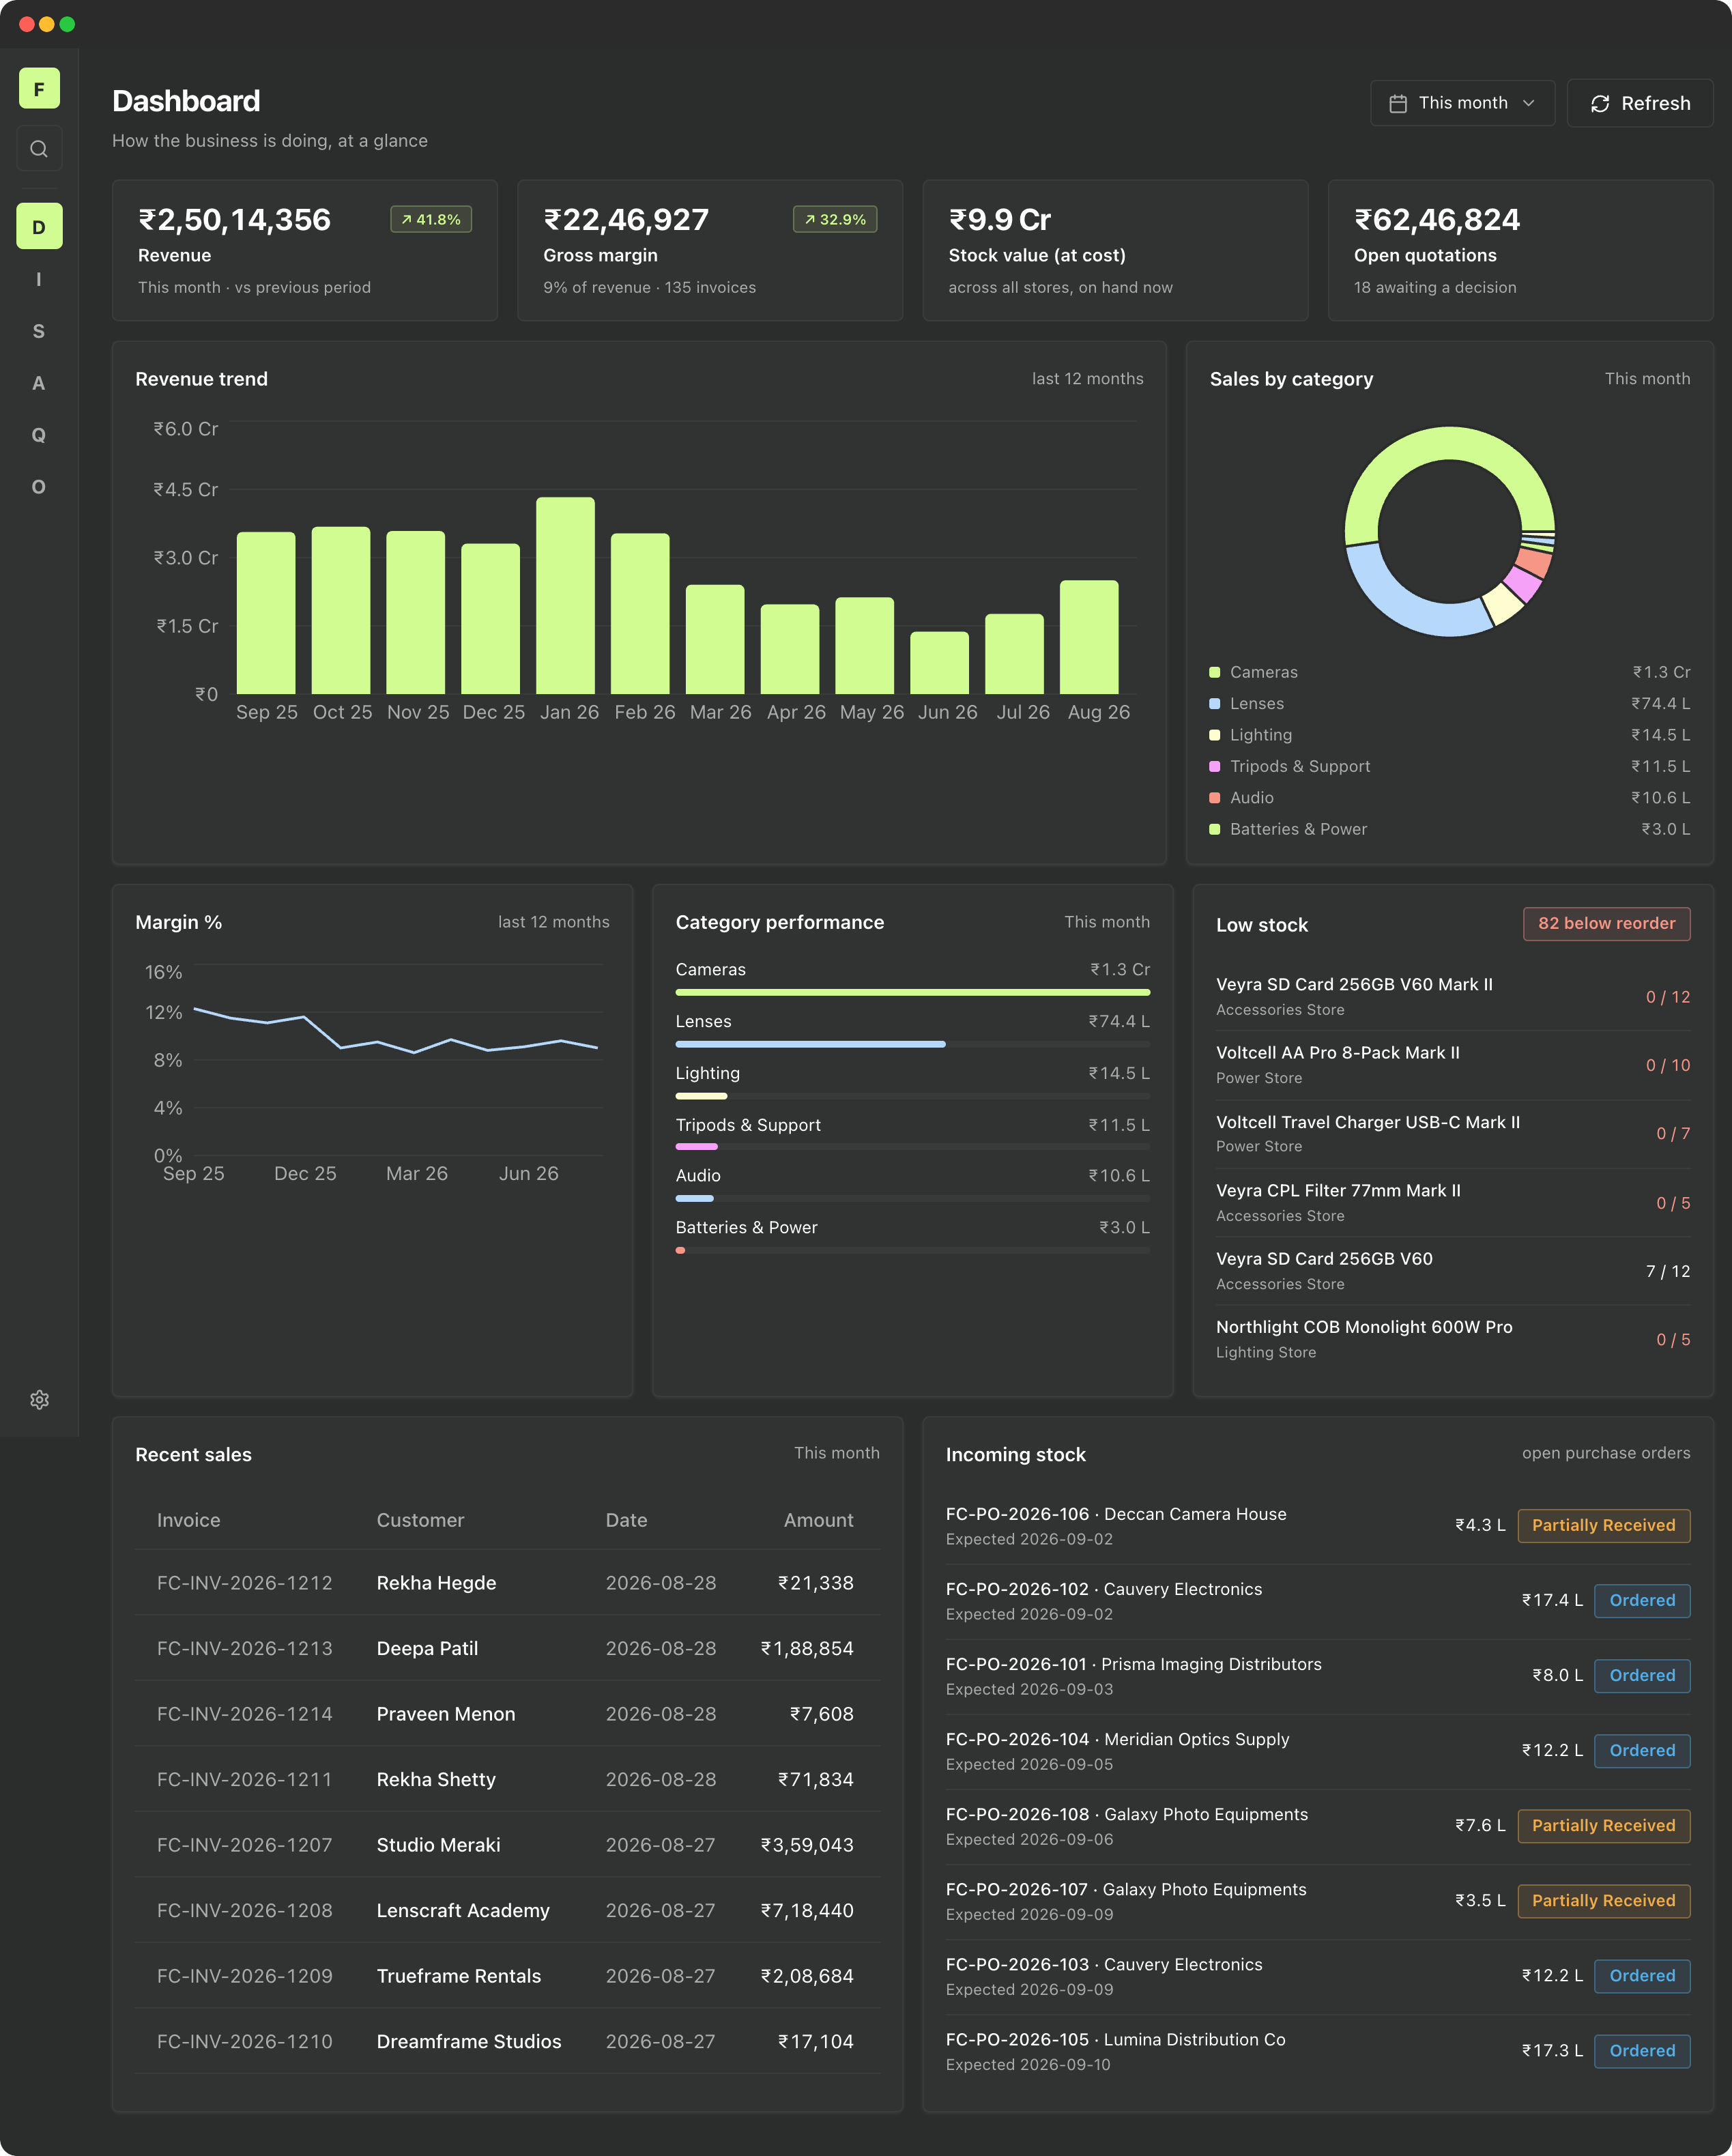Click the 32.9% gross margin badge
Image resolution: width=1732 pixels, height=2156 pixels.
[835, 219]
